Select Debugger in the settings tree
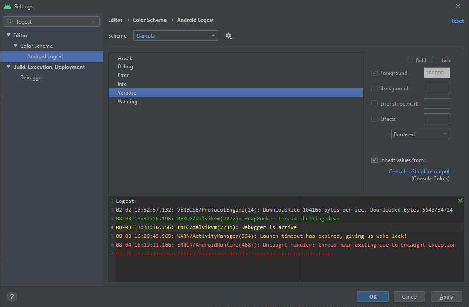 point(31,78)
